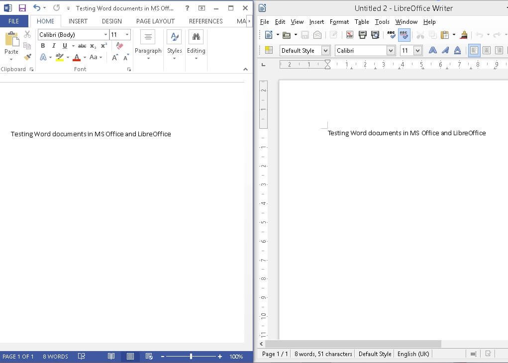Viewport: 508px width, 363px height.
Task: Click the Paragraph group button in Word
Action: coord(148,45)
